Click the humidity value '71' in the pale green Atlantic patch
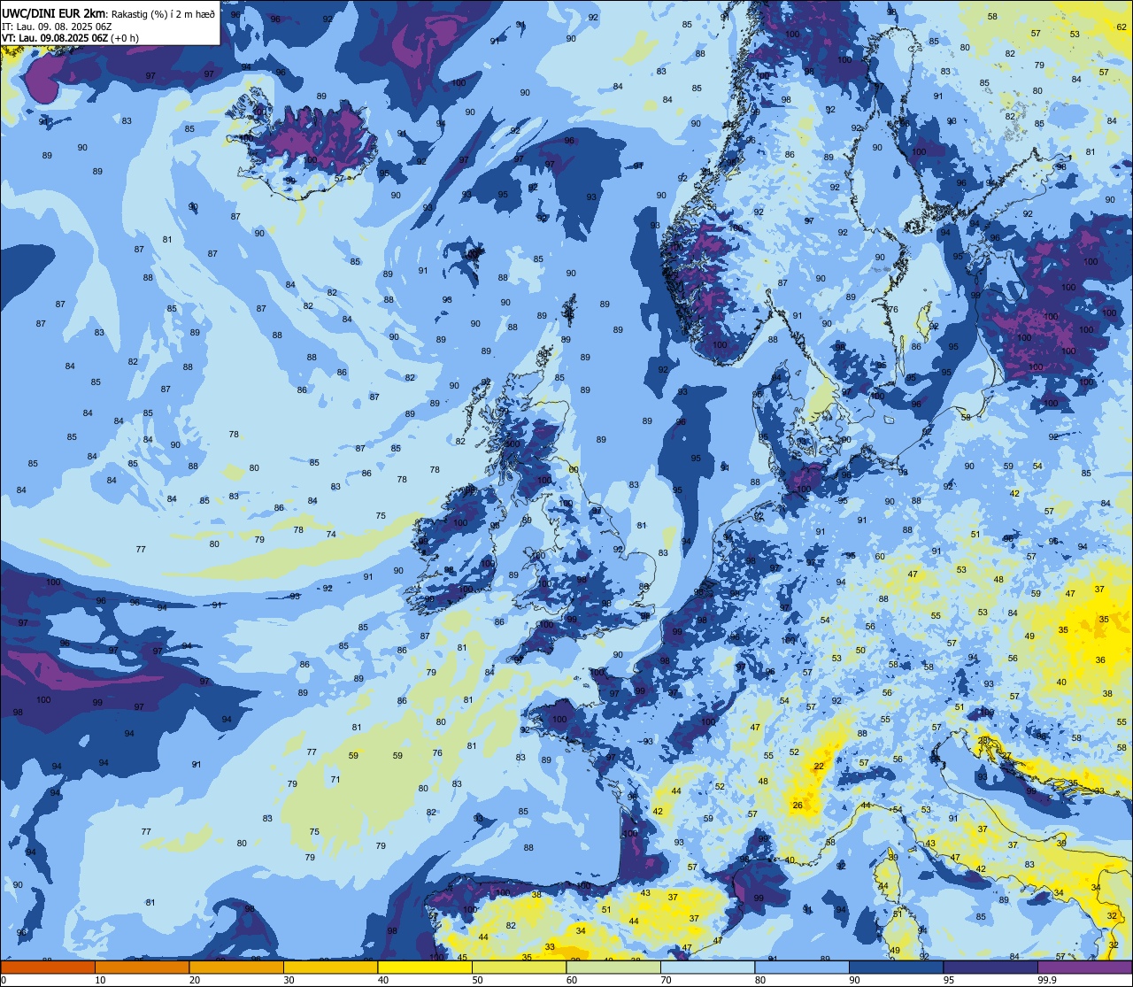1133x987 pixels. click(x=335, y=780)
